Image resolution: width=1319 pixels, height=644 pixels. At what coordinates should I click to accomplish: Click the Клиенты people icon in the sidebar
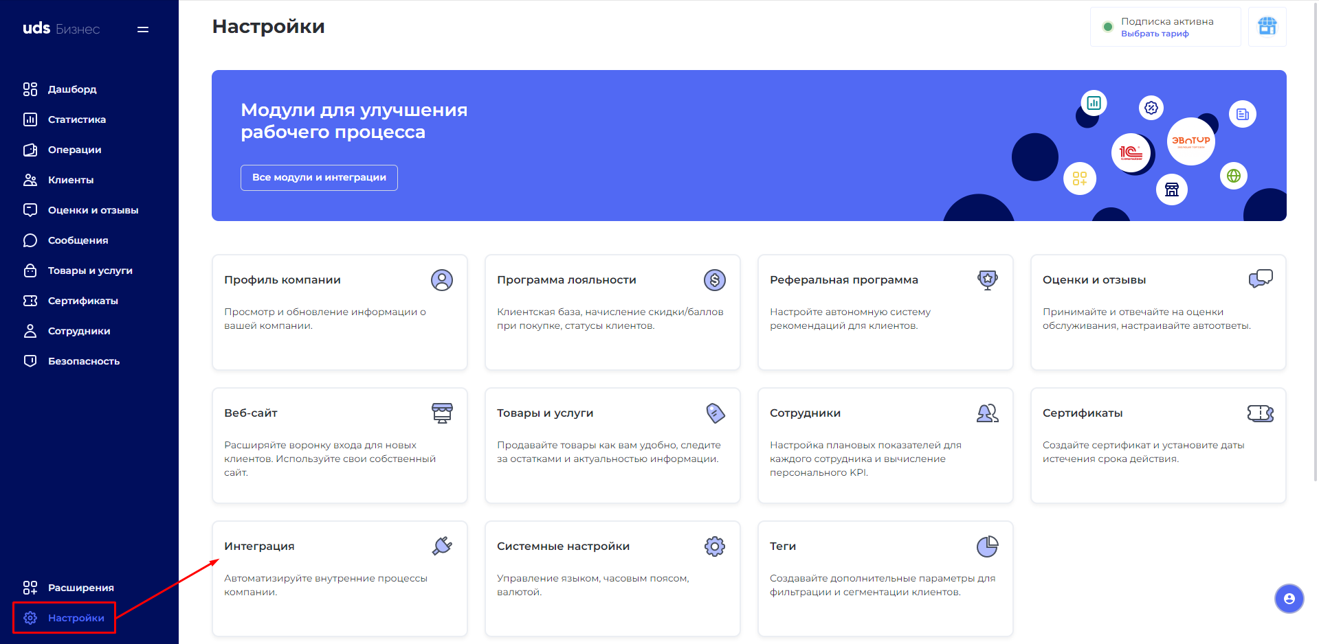tap(30, 180)
